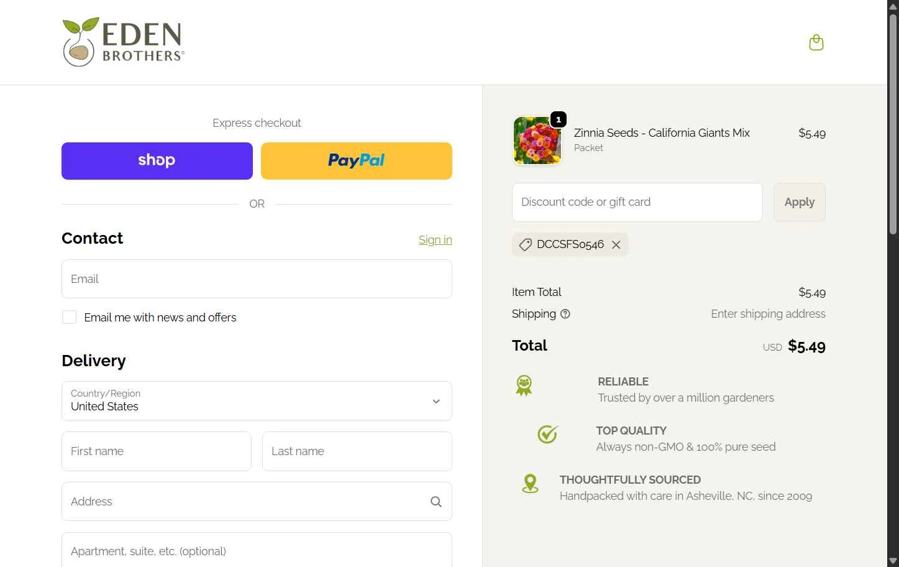Click the address search magnifier icon

tap(436, 502)
